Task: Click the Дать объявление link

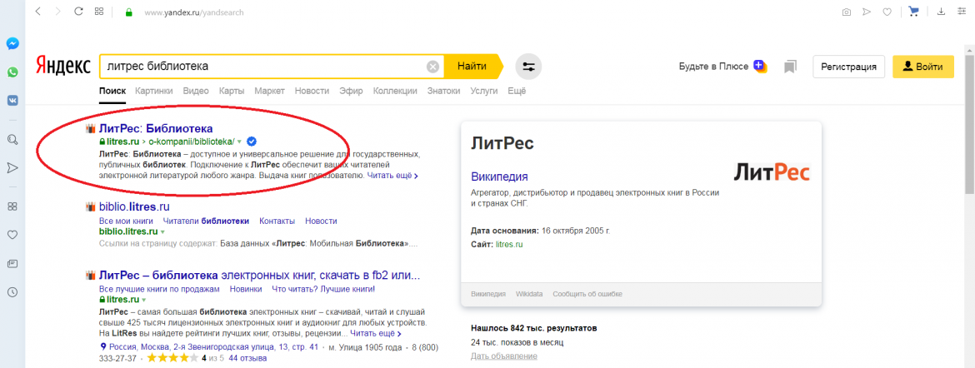Action: pos(504,356)
